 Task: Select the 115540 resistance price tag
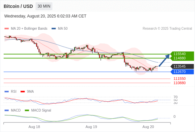(182, 54)
